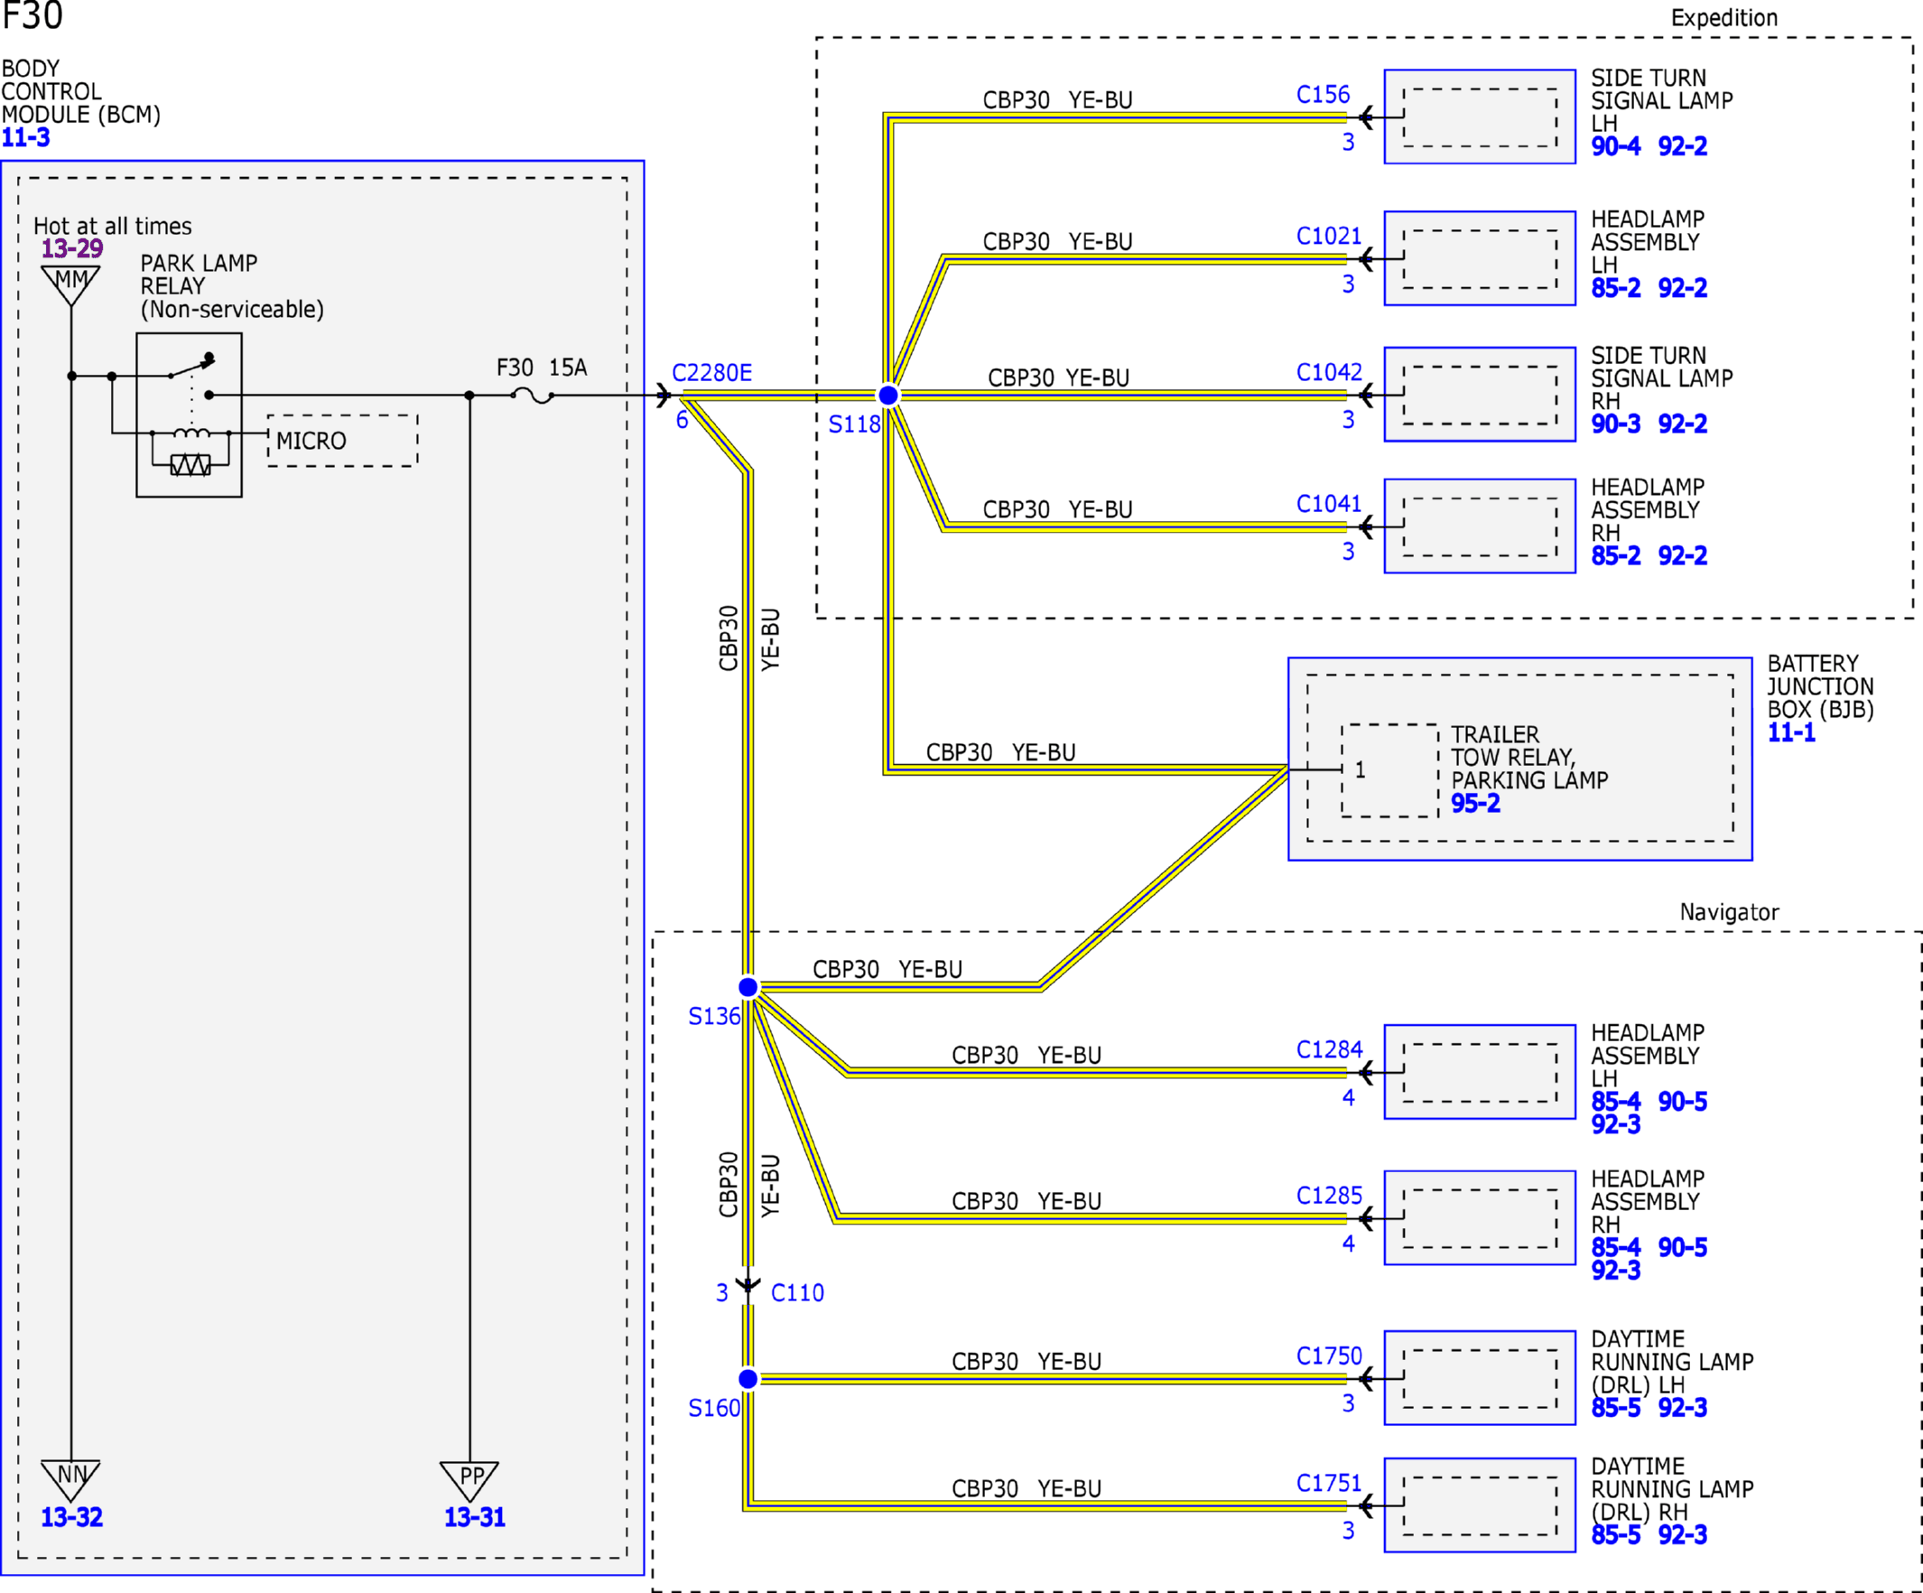This screenshot has height=1593, width=1923.
Task: Click connector label C1751
Action: pos(1329,1483)
